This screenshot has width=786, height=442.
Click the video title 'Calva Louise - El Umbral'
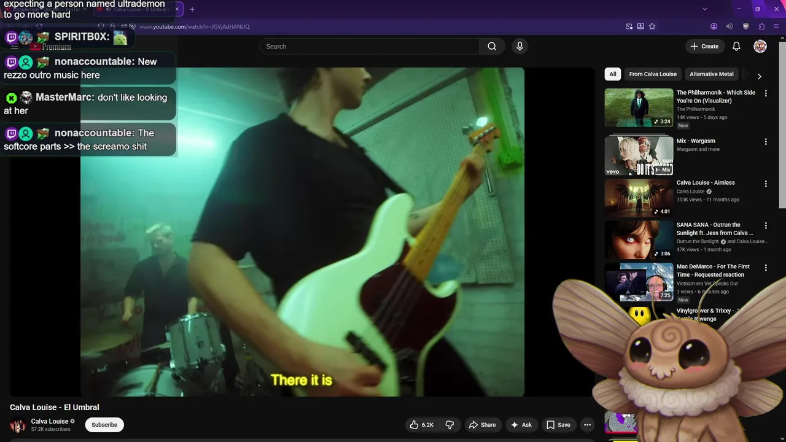(55, 407)
